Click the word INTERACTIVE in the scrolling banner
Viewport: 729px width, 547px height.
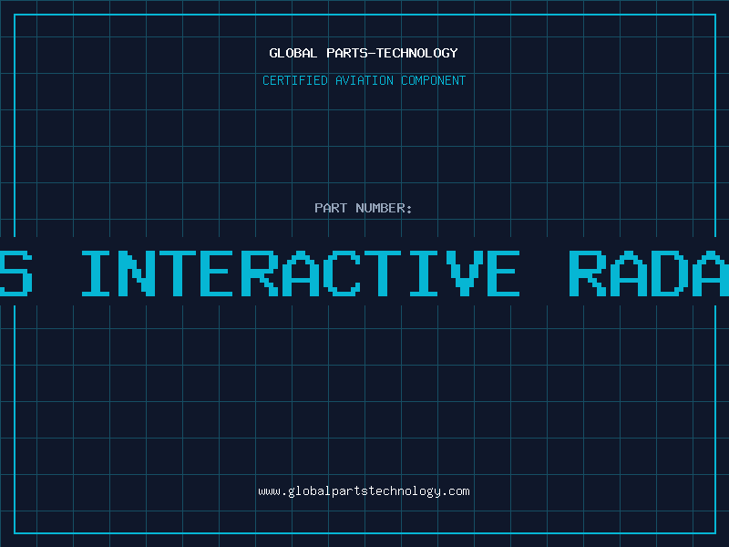click(x=301, y=272)
